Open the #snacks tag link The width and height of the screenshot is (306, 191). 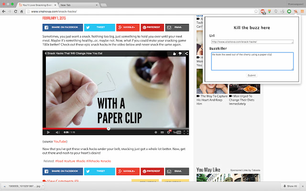106,161
